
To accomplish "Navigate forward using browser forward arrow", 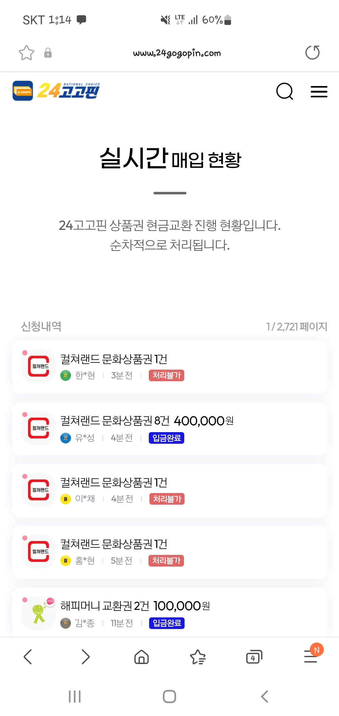I will tap(85, 657).
